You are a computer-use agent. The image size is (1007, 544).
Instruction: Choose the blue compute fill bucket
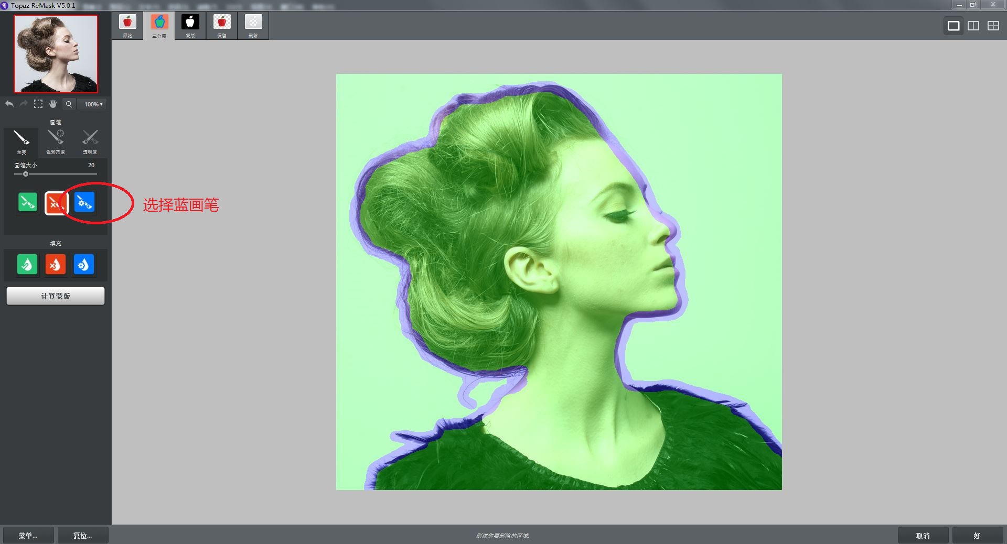[83, 265]
